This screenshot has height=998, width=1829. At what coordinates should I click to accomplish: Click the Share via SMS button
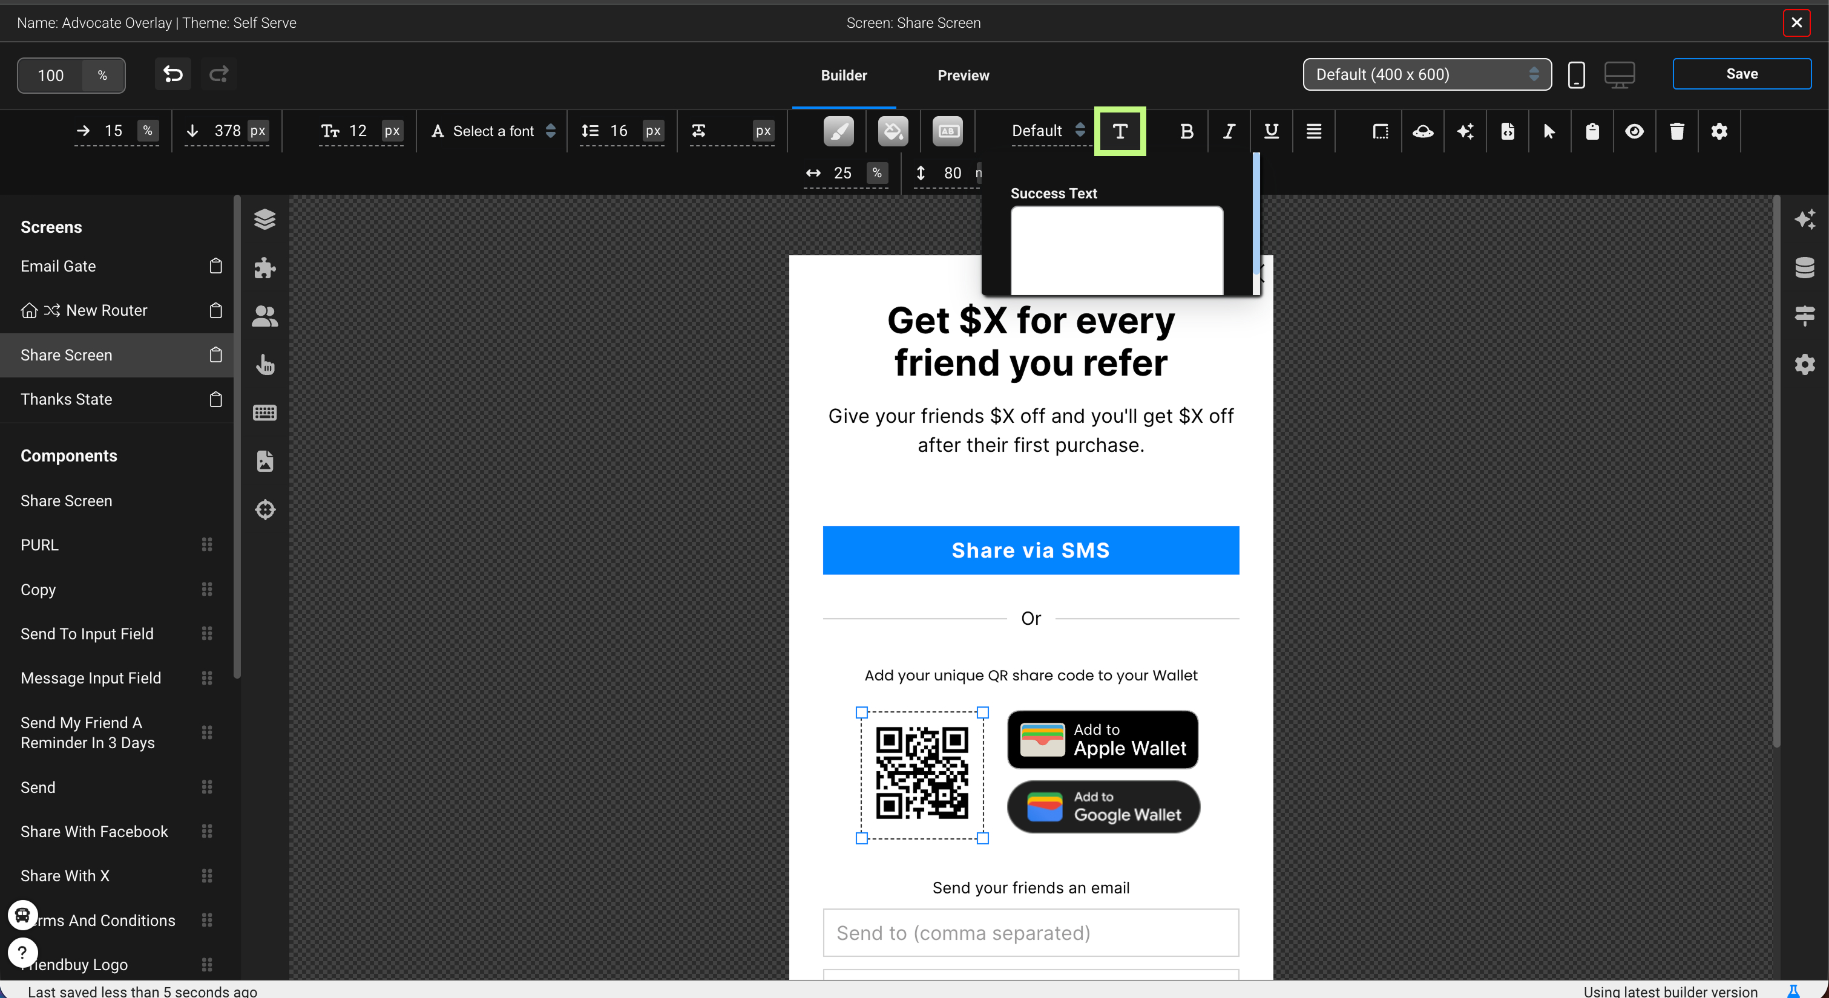1030,550
